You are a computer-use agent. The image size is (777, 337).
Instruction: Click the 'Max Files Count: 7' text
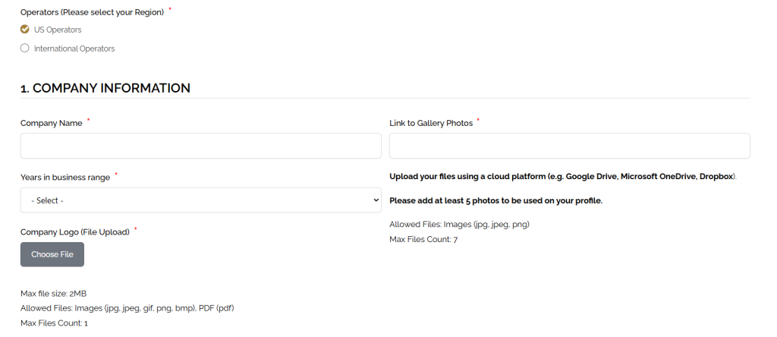click(x=423, y=239)
